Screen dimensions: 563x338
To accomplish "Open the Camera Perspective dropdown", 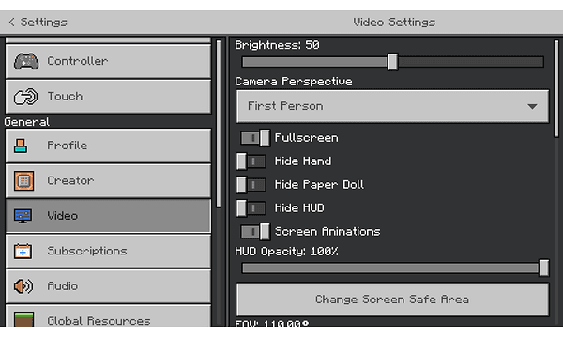I will click(x=392, y=106).
